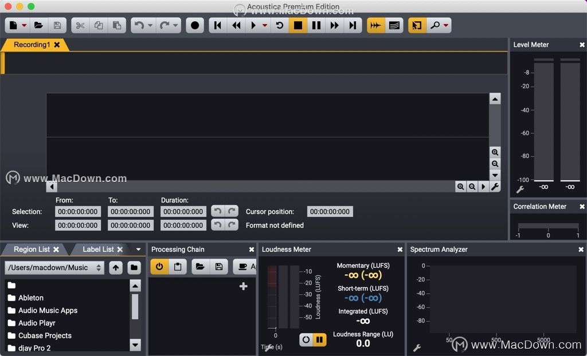Zoom in vertically on the waveform
Viewport: 587px width, 356px height.
[495, 152]
